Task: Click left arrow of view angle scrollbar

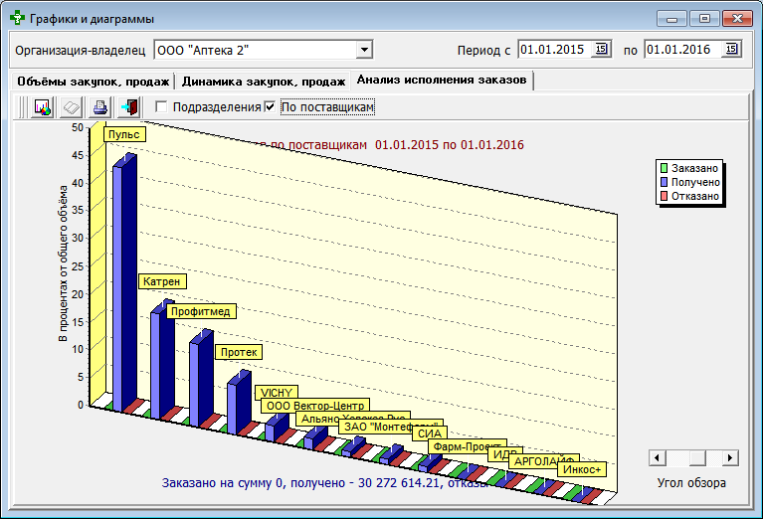Action: coord(656,457)
